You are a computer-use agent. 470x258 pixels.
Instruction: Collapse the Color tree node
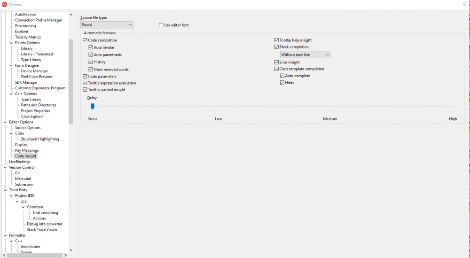tap(11, 133)
